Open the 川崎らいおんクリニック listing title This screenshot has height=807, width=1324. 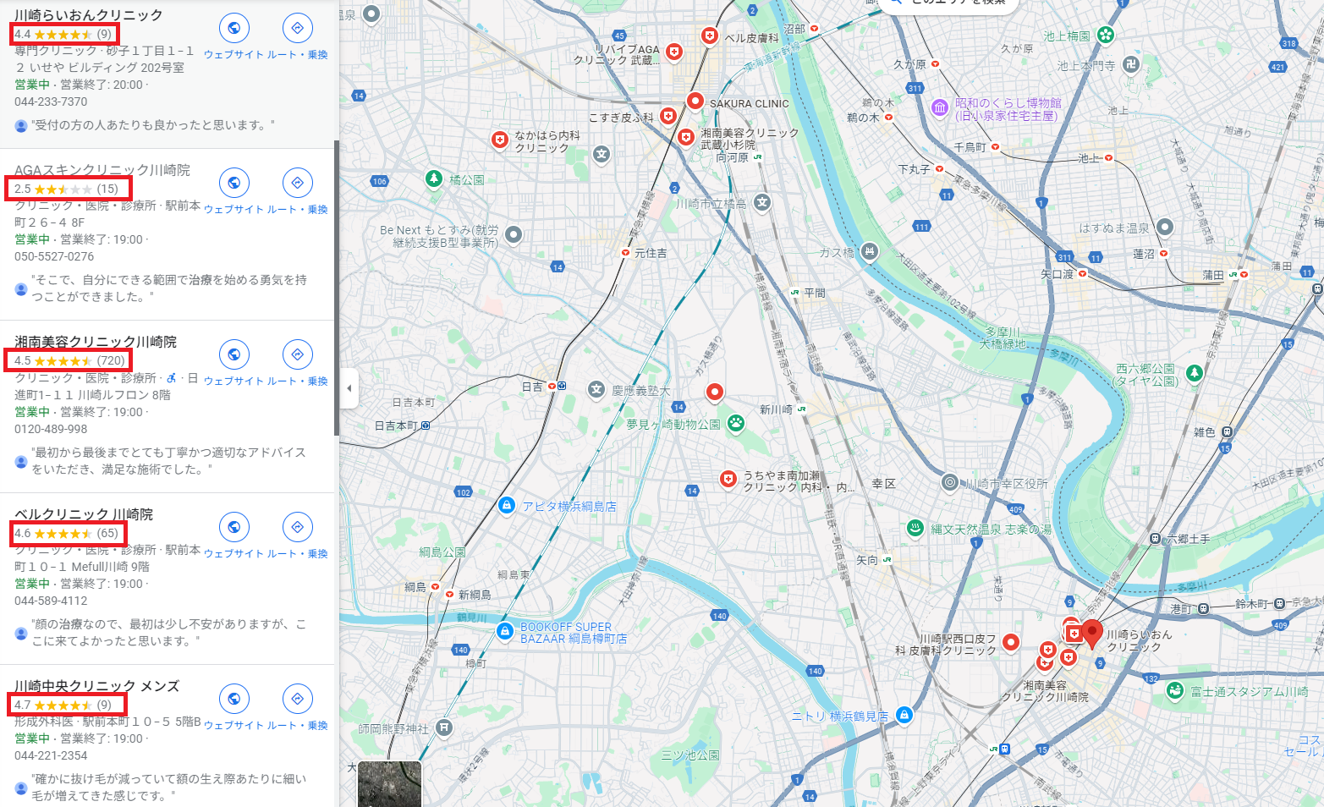(x=89, y=14)
